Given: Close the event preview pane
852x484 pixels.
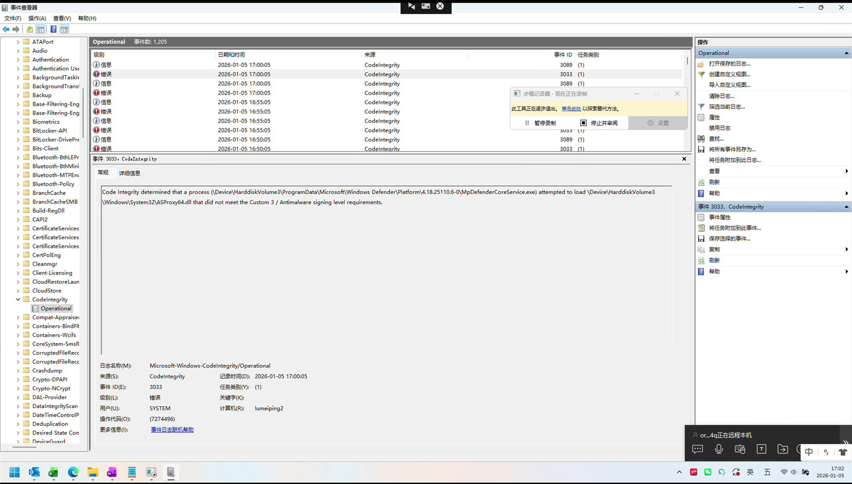Looking at the screenshot, I should click(684, 159).
